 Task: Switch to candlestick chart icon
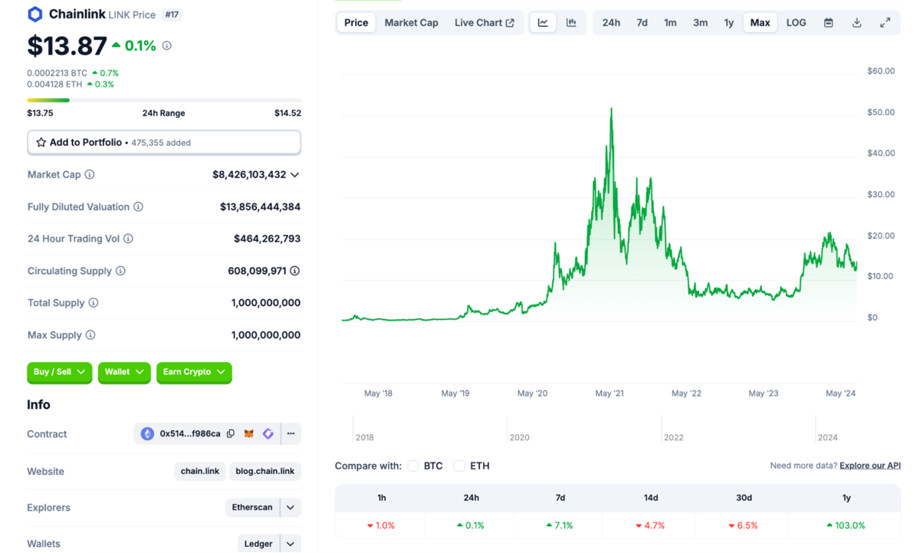click(571, 23)
